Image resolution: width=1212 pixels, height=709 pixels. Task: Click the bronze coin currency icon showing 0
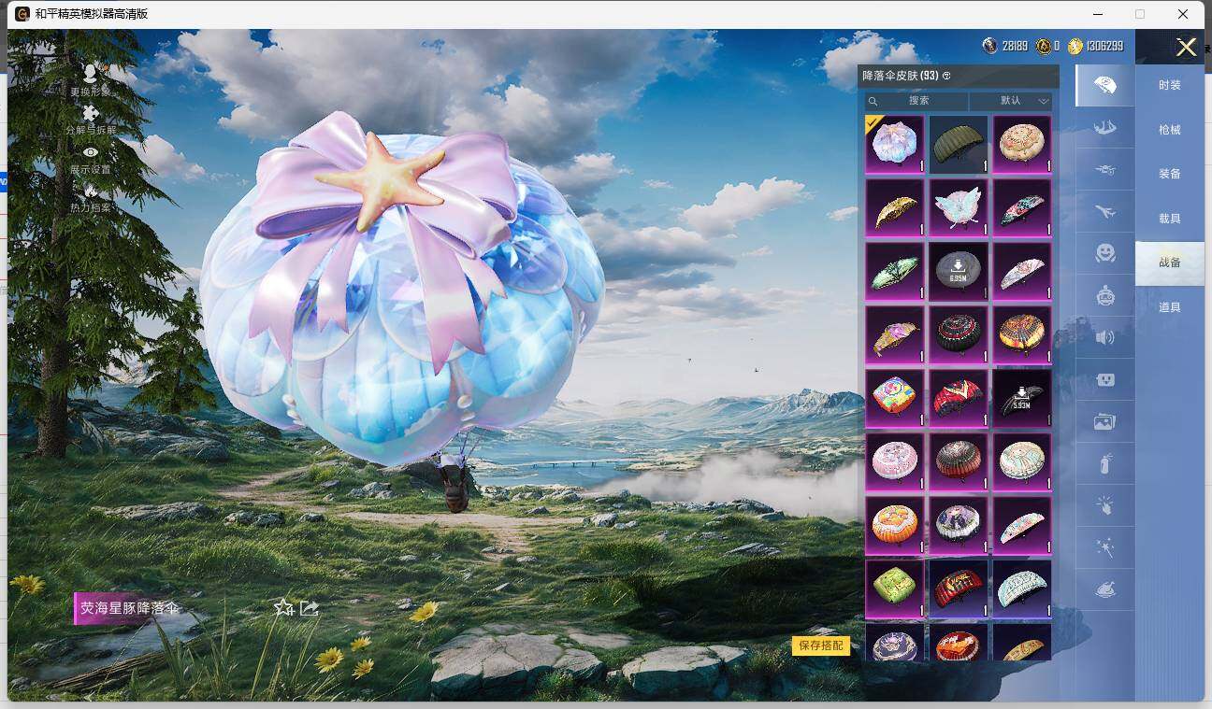click(1043, 46)
